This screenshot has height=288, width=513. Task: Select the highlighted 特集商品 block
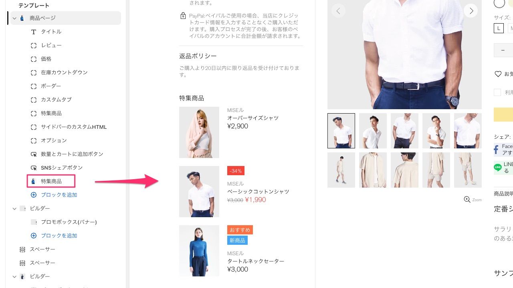pyautogui.click(x=51, y=181)
